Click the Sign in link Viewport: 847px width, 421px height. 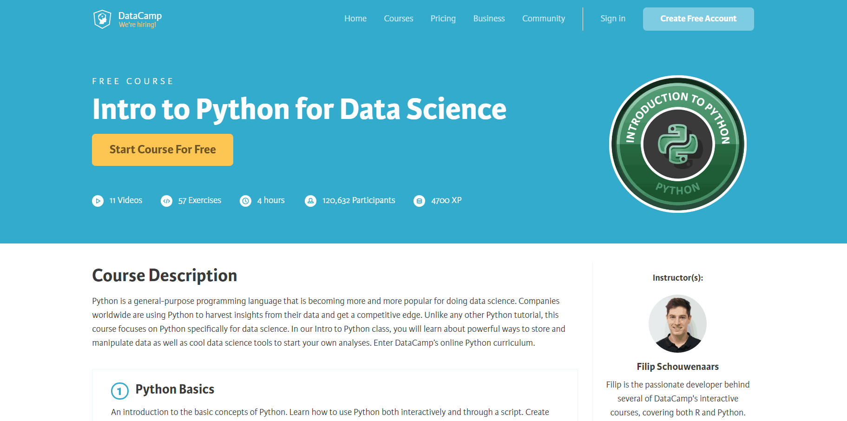point(613,19)
